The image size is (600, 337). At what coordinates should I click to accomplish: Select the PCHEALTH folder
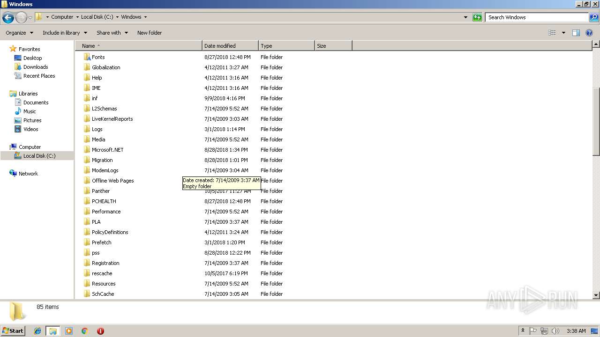pyautogui.click(x=104, y=201)
